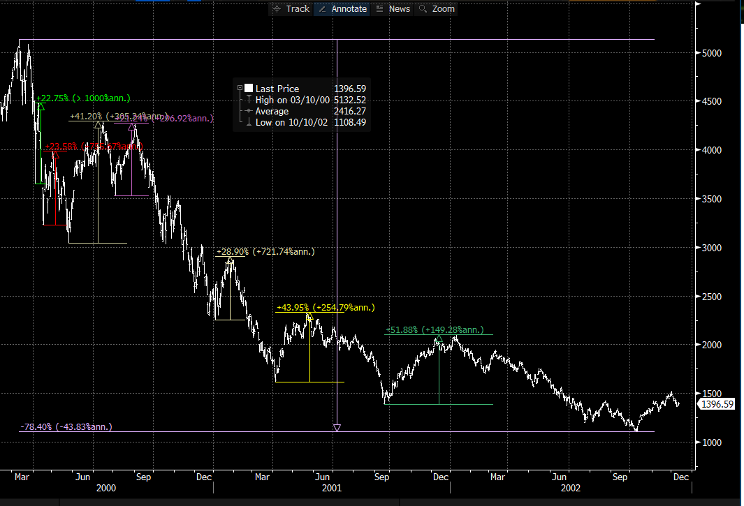
Task: Select the red +23.58% annotation label
Action: pos(94,147)
